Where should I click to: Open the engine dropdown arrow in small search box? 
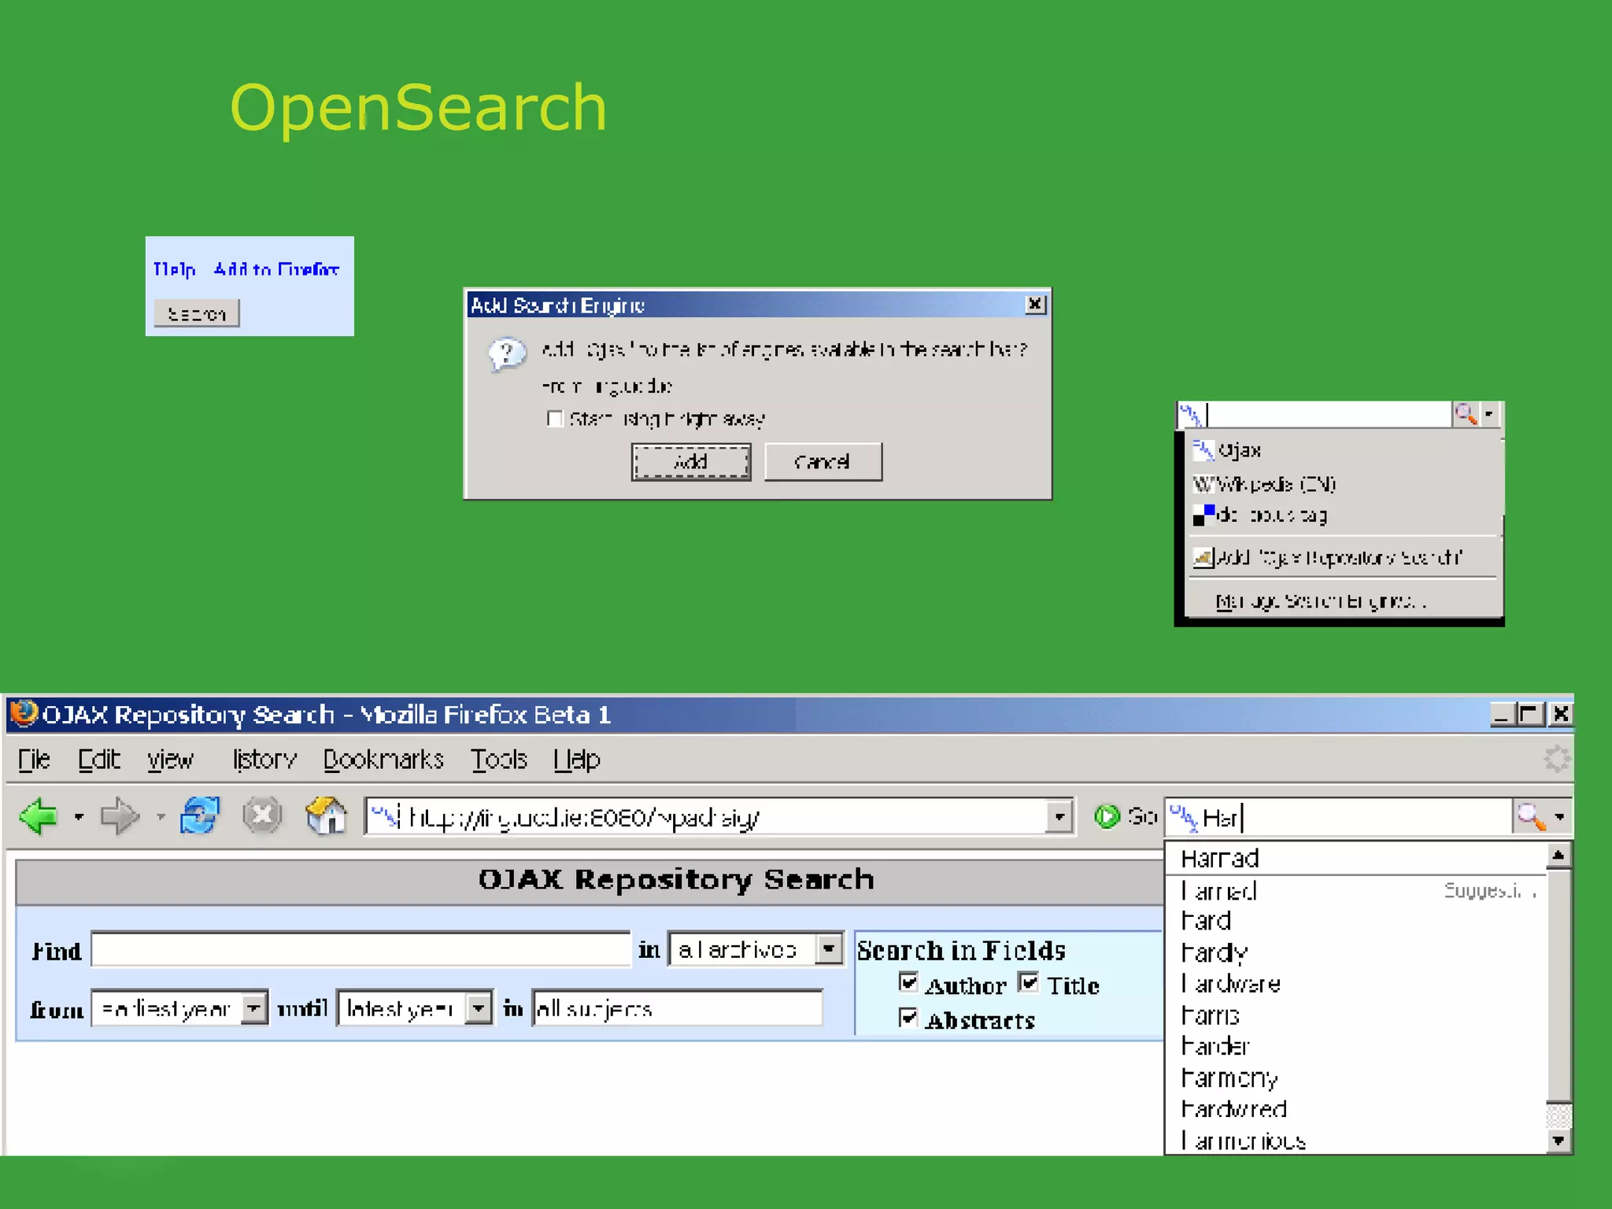[1488, 414]
